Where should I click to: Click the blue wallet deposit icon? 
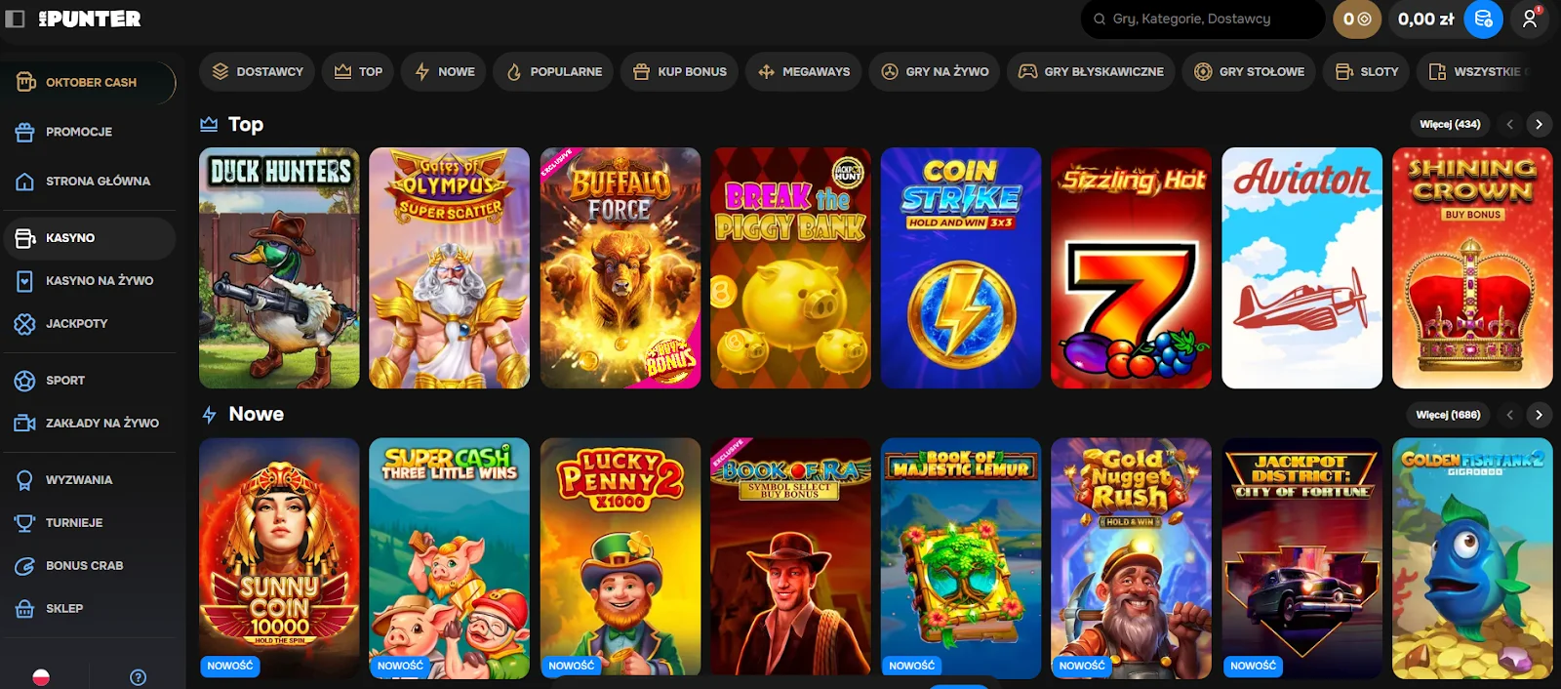(x=1483, y=19)
